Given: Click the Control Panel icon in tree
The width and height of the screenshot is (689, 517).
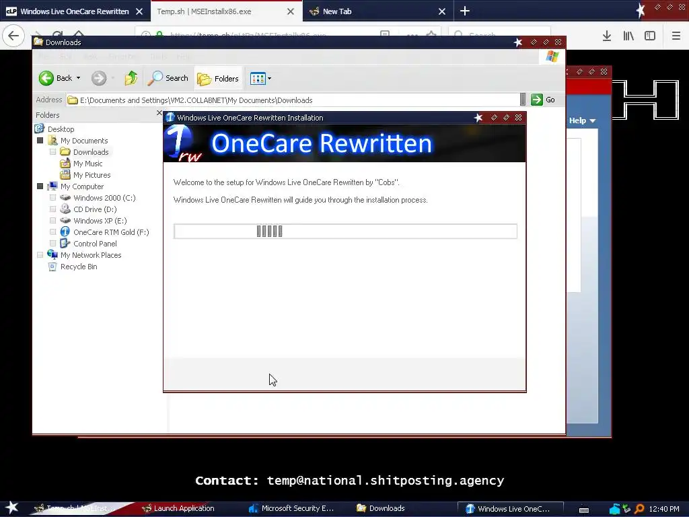Looking at the screenshot, I should coord(65,243).
